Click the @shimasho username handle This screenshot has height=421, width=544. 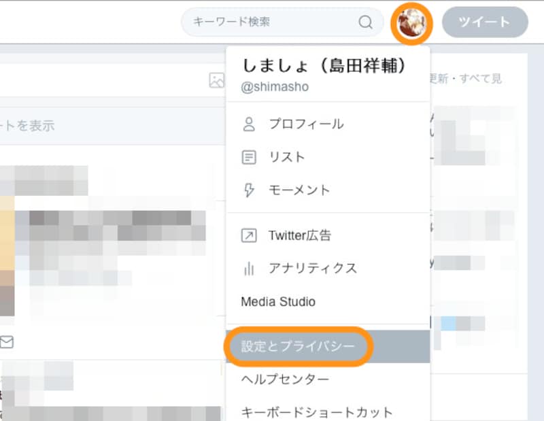(276, 86)
